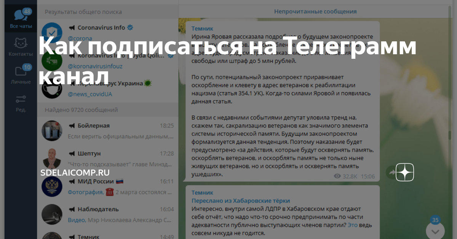Click the 10 unread badge on Личные
The height and width of the screenshot is (239, 457).
click(27, 68)
